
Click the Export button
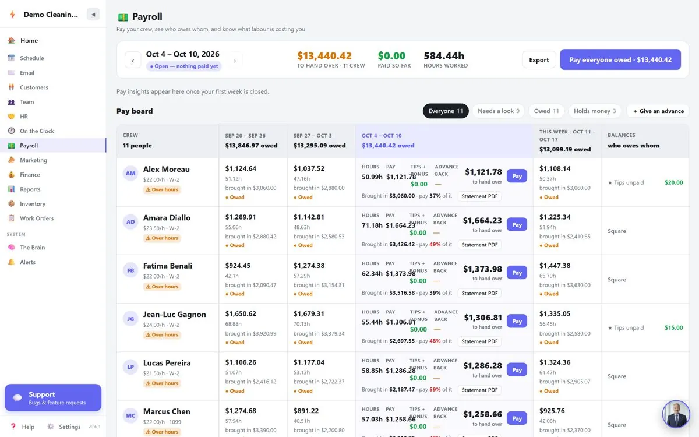pos(539,60)
